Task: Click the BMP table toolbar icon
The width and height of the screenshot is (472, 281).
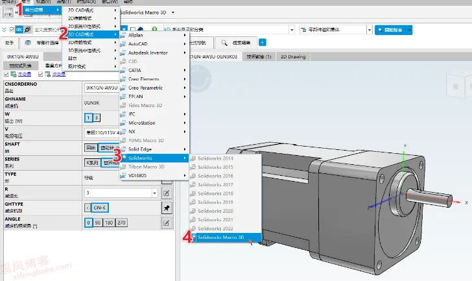Action: pos(8,12)
